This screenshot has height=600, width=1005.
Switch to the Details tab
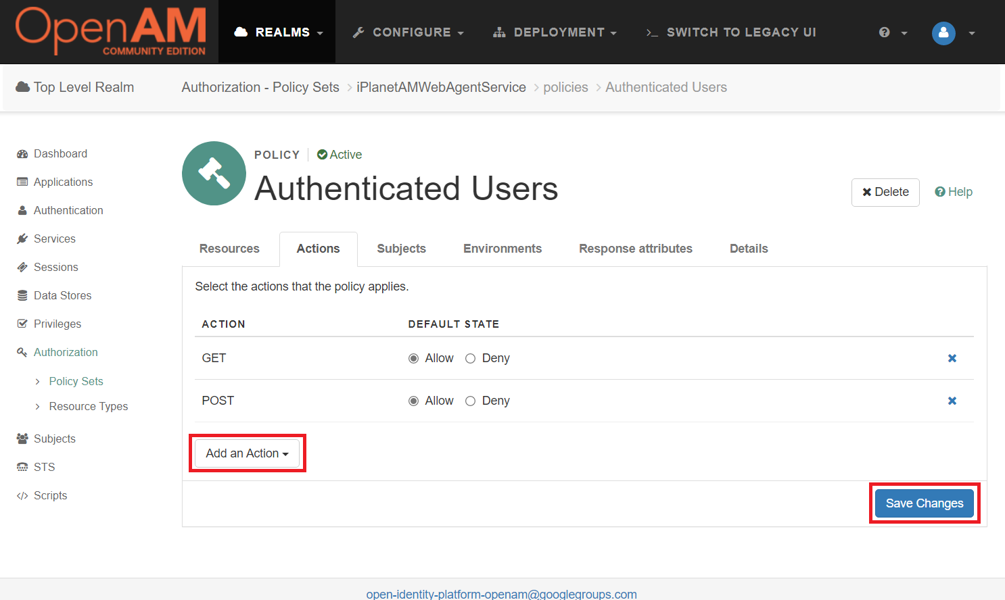[749, 249]
